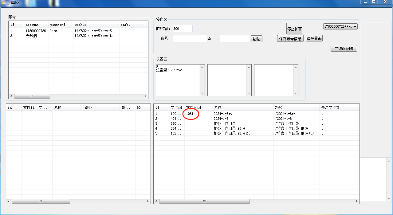Click the ck input field

(234, 38)
